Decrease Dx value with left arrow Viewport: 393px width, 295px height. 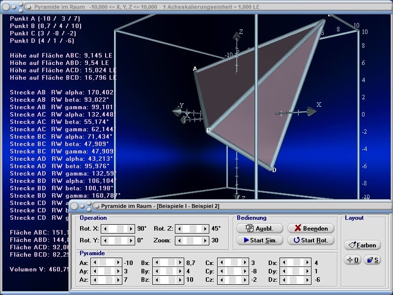283,263
